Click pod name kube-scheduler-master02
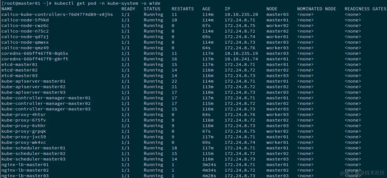The height and width of the screenshot is (178, 387). (x=33, y=154)
